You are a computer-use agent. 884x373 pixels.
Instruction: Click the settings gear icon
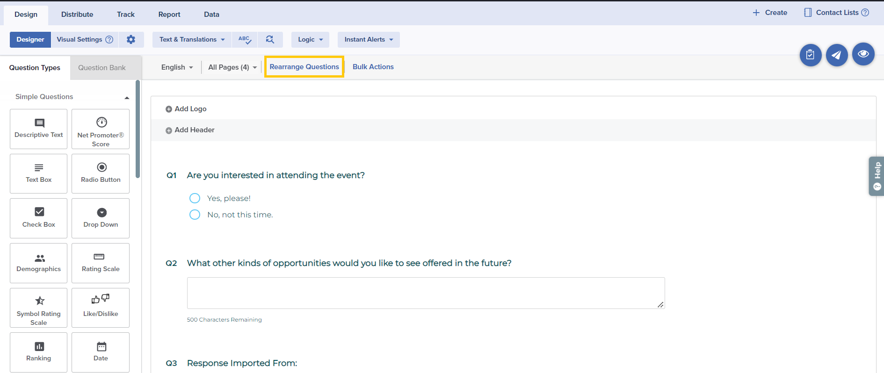point(131,40)
